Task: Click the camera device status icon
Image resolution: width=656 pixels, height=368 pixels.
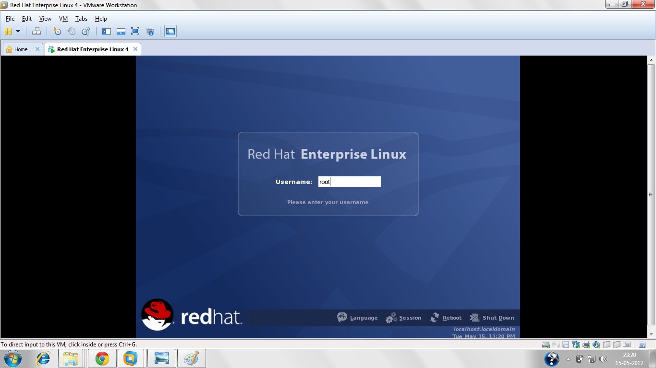Action: pos(627,345)
